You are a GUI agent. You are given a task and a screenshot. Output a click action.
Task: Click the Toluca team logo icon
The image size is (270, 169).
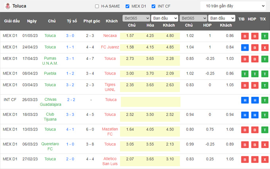[x=7, y=6]
